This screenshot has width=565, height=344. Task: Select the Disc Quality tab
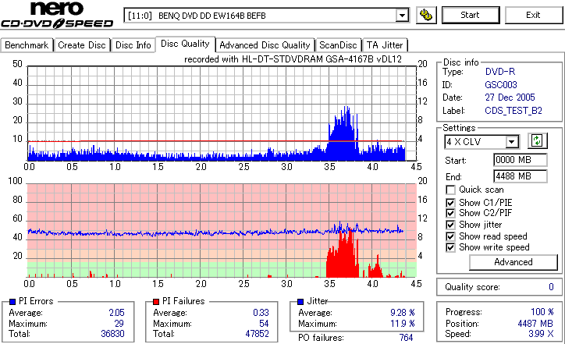point(185,44)
